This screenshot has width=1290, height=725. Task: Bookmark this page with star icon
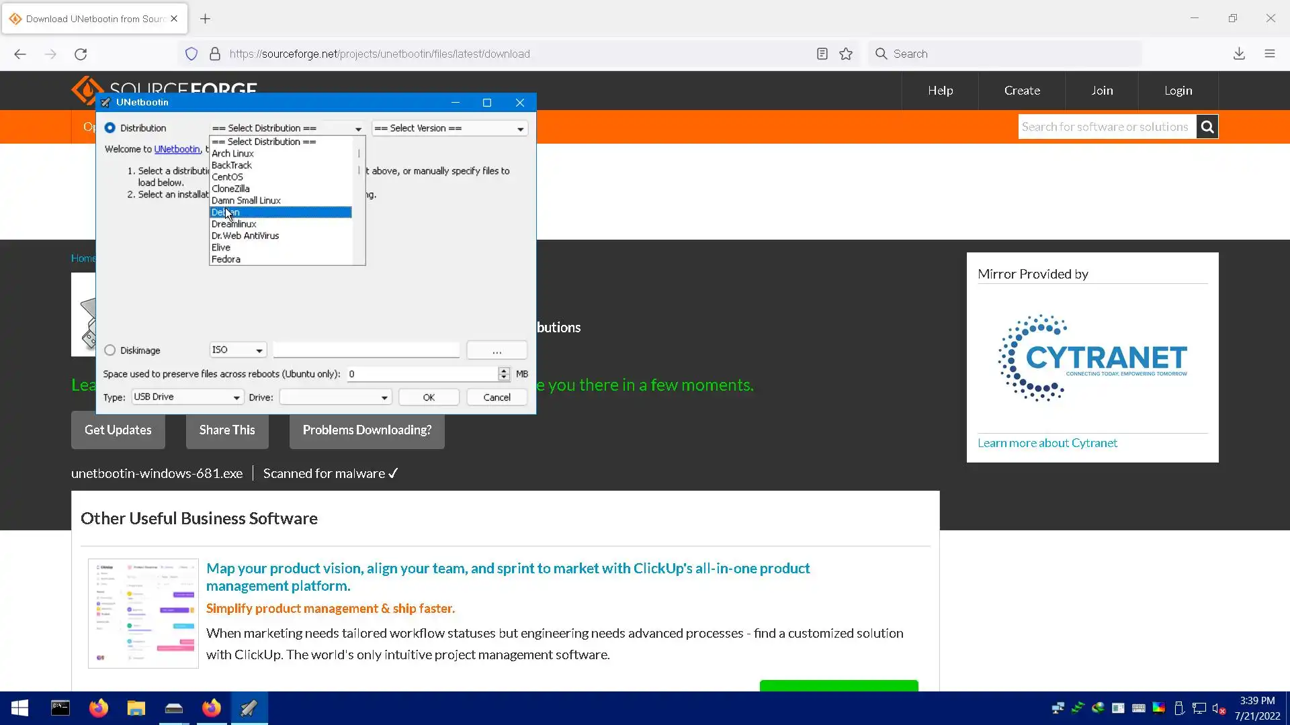coord(846,54)
